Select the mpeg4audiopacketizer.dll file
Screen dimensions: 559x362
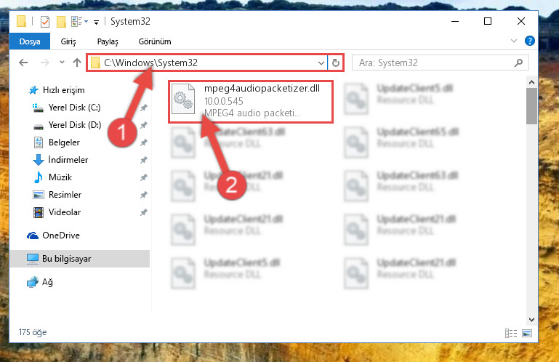251,102
